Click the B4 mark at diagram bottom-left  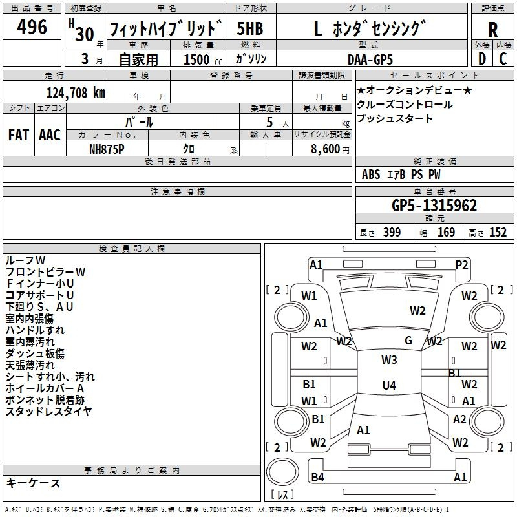(317, 478)
